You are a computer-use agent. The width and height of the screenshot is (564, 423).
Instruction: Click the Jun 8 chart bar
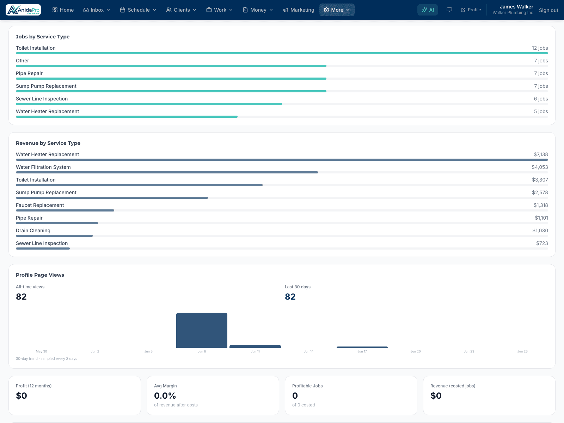pyautogui.click(x=202, y=330)
